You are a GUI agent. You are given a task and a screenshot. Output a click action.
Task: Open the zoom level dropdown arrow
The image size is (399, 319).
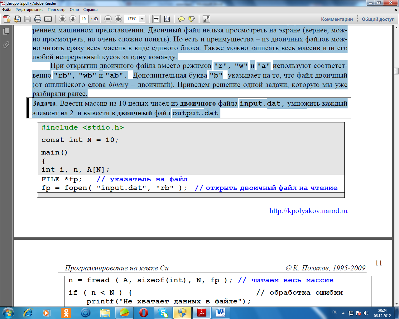[x=142, y=19]
